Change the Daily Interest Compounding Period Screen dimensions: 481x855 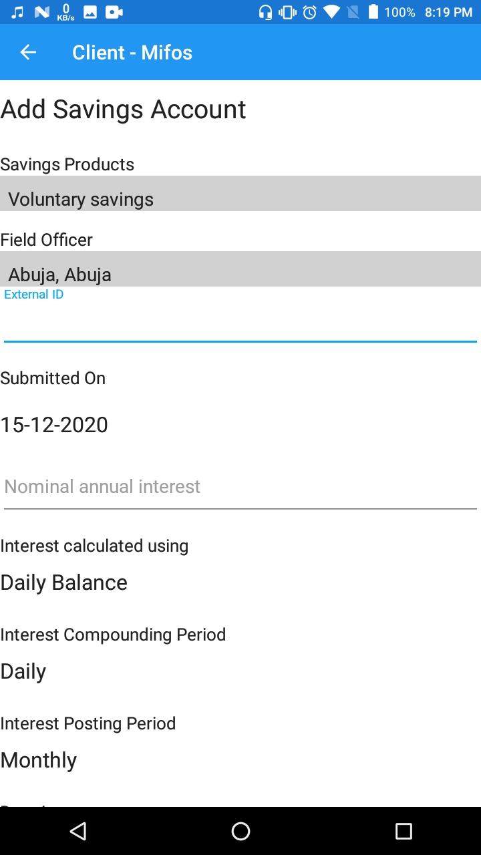pyautogui.click(x=23, y=671)
